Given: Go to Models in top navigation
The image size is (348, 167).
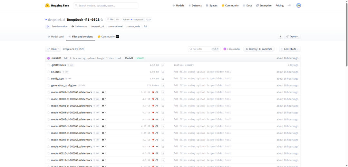Looking at the screenshot, I should click(178, 5).
